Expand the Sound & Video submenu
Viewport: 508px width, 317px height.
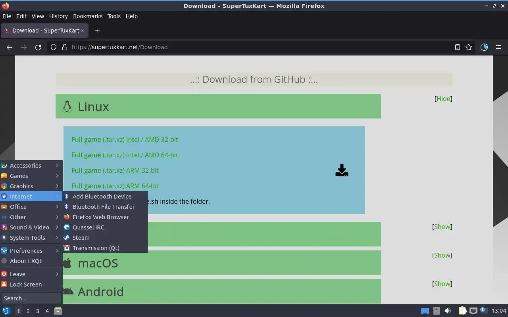(x=31, y=227)
